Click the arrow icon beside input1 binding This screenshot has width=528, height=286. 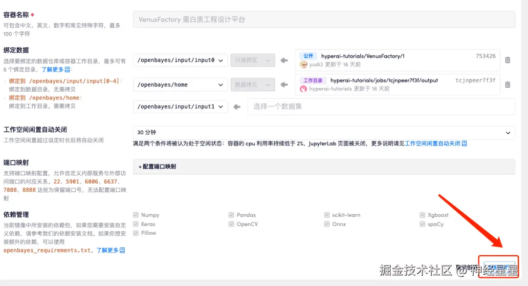pyautogui.click(x=237, y=106)
